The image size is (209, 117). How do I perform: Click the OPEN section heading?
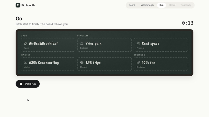tap(24, 36)
